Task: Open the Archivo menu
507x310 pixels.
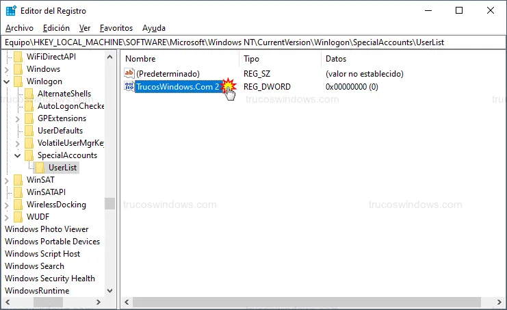Action: (x=19, y=28)
